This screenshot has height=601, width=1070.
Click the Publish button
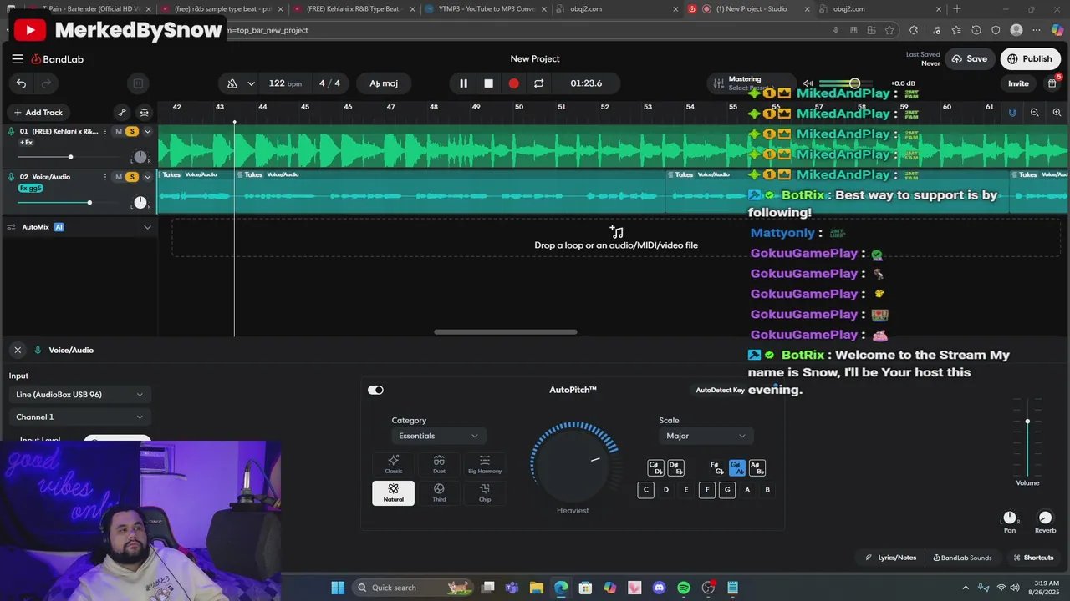point(1030,59)
